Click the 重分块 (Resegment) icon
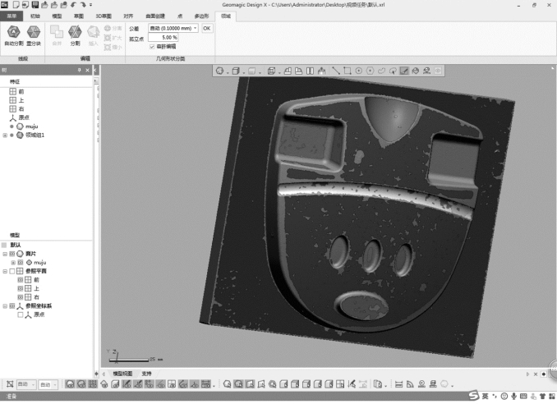The width and height of the screenshot is (557, 404). point(34,32)
